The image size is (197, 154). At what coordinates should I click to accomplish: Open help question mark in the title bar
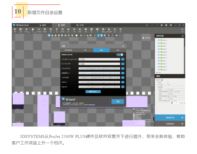[166, 25]
